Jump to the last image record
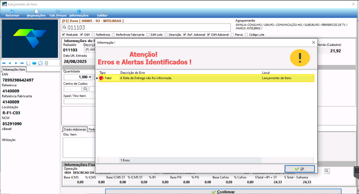Viewport: 359px width, 194px height. (22, 63)
